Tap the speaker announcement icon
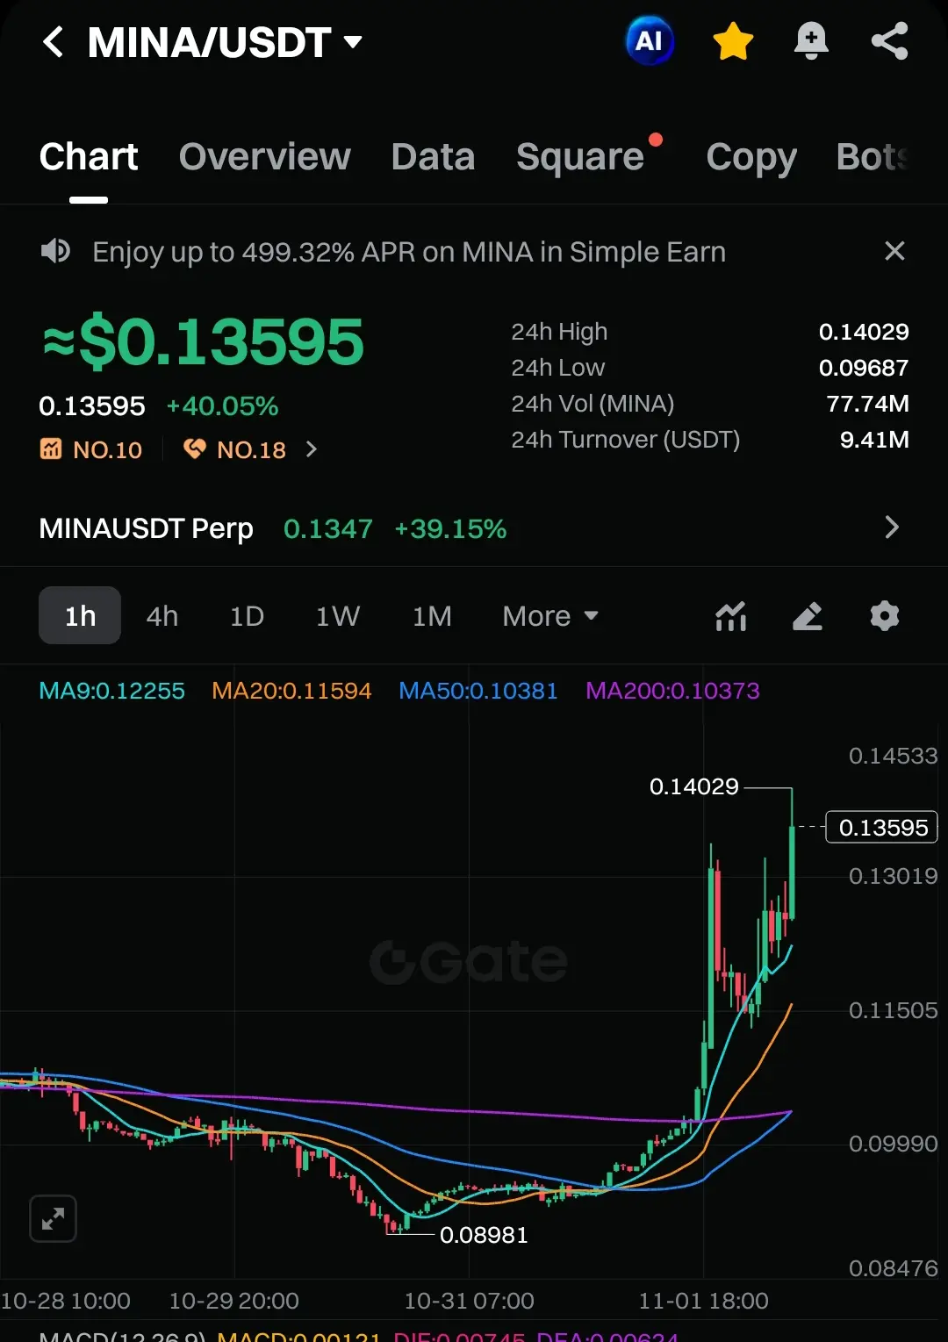This screenshot has height=1342, width=948. coord(55,251)
